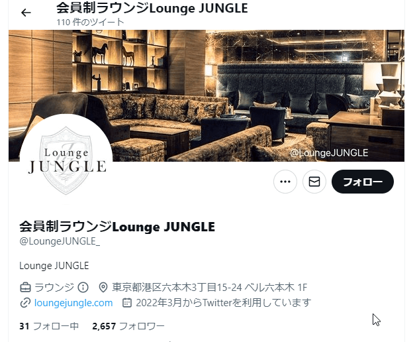The width and height of the screenshot is (417, 342).
Task: Open the lounge interior header banner image
Action: pos(207,95)
